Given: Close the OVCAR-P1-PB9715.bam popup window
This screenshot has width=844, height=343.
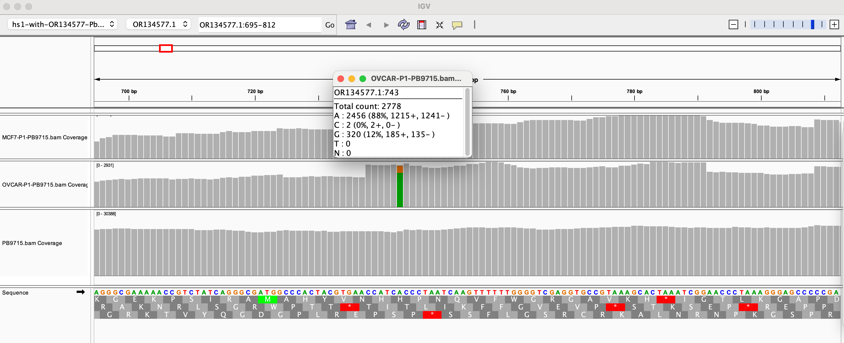Looking at the screenshot, I should point(340,78).
